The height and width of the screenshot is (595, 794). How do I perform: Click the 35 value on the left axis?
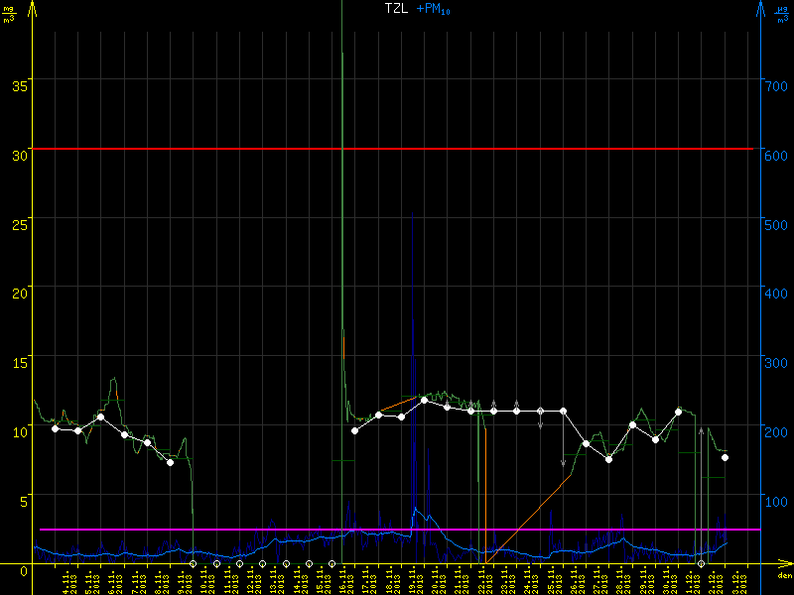point(19,86)
